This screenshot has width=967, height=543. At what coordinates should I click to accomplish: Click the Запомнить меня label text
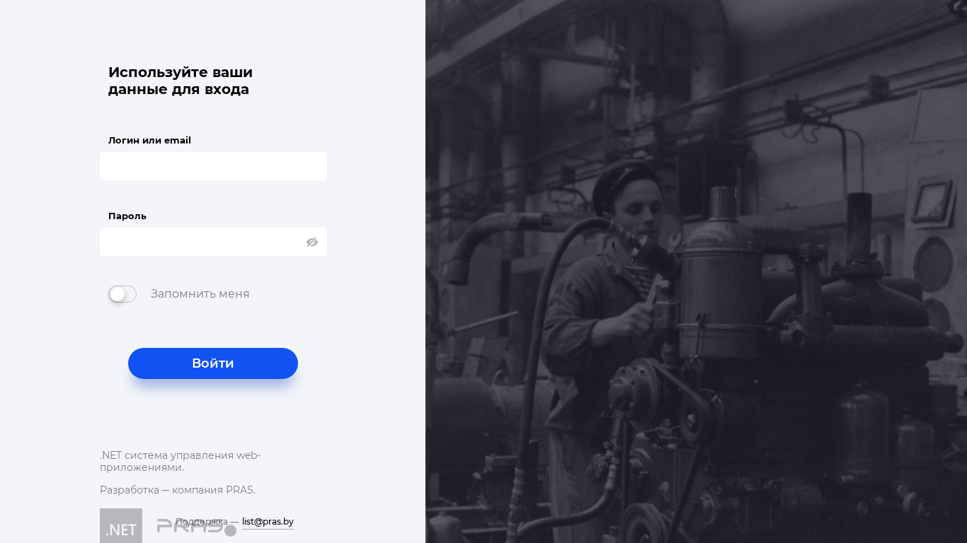click(x=200, y=293)
